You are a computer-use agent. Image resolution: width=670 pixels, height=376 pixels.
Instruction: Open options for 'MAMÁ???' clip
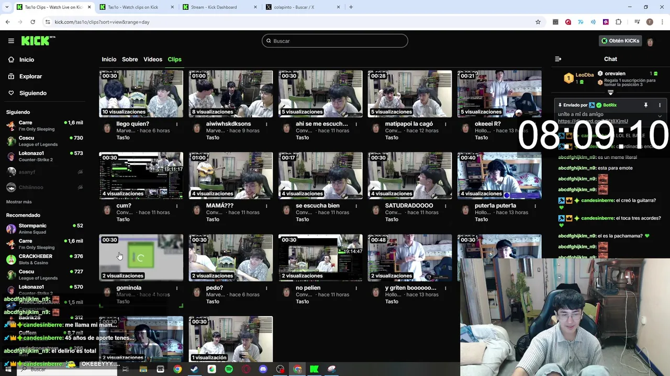266,206
